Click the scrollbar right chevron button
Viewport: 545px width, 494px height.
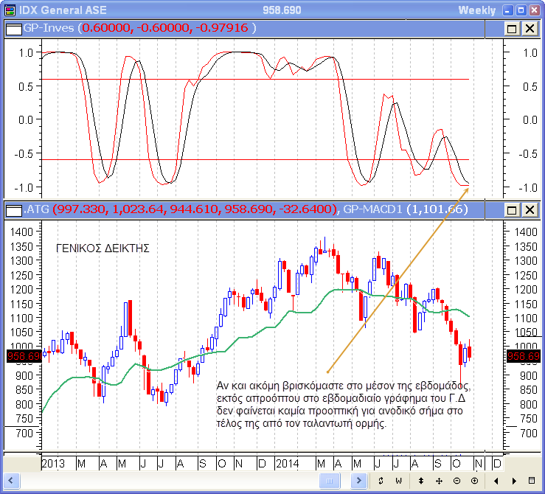(x=359, y=481)
